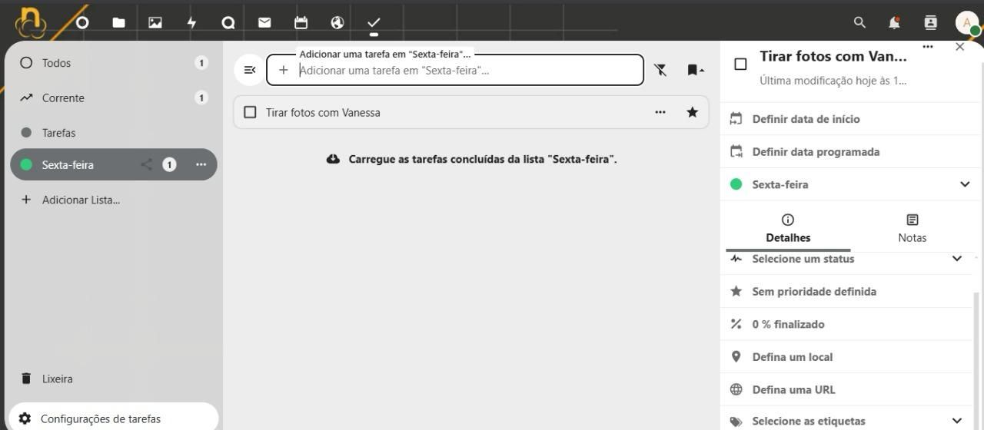
Task: Click Definir data programada
Action: point(851,151)
